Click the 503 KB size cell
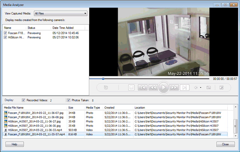The image size is (240, 152). [73, 130]
